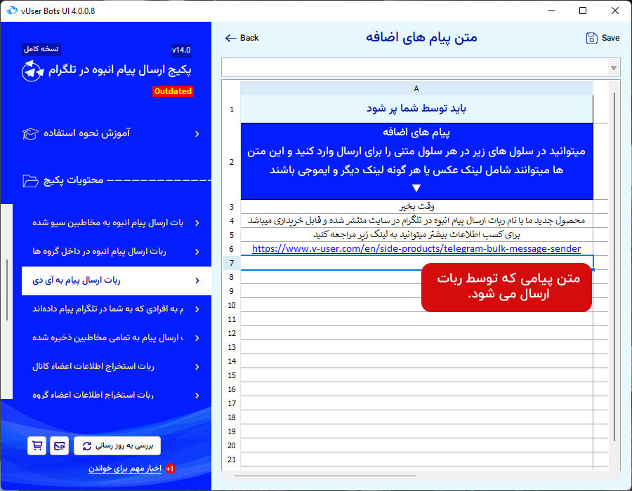This screenshot has height=491, width=632.
Task: Click the Save text label
Action: coord(610,38)
